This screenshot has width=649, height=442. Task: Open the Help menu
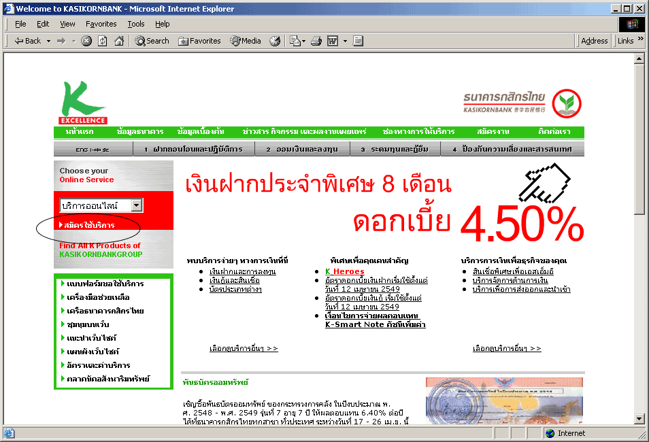click(162, 24)
